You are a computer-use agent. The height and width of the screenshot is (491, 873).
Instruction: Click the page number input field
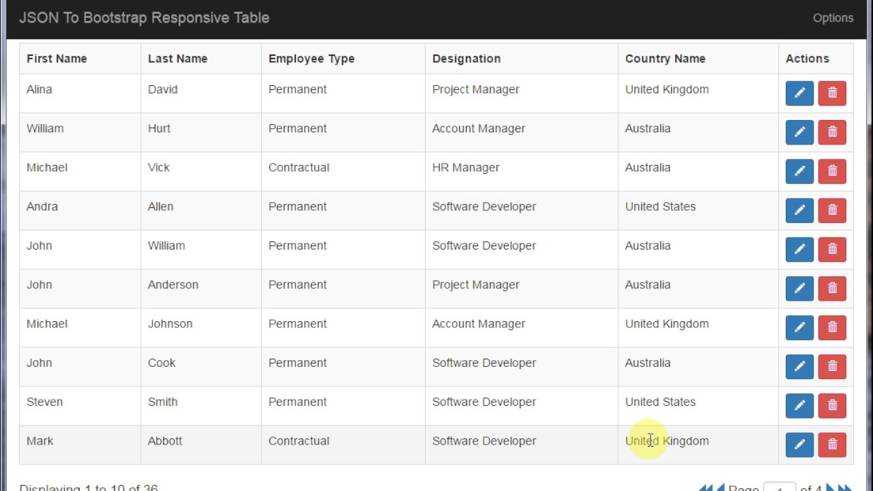[780, 488]
